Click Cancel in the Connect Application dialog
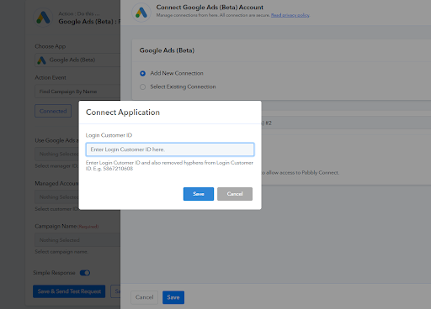Screen dimensions: 431x309 (235, 194)
